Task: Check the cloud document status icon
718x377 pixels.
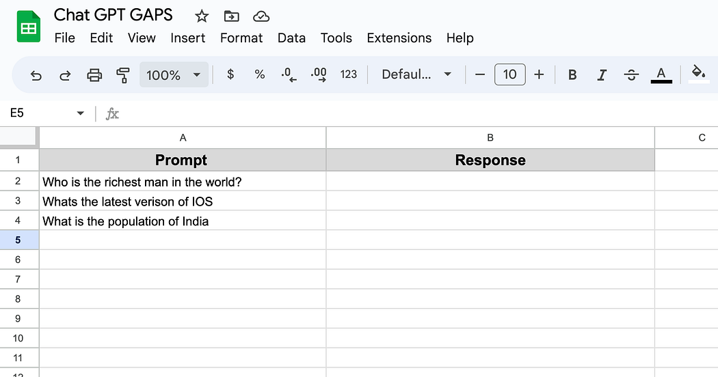Action: tap(261, 16)
